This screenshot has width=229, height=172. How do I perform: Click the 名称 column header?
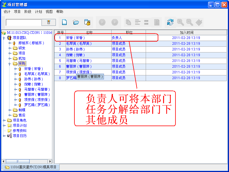click(x=89, y=33)
